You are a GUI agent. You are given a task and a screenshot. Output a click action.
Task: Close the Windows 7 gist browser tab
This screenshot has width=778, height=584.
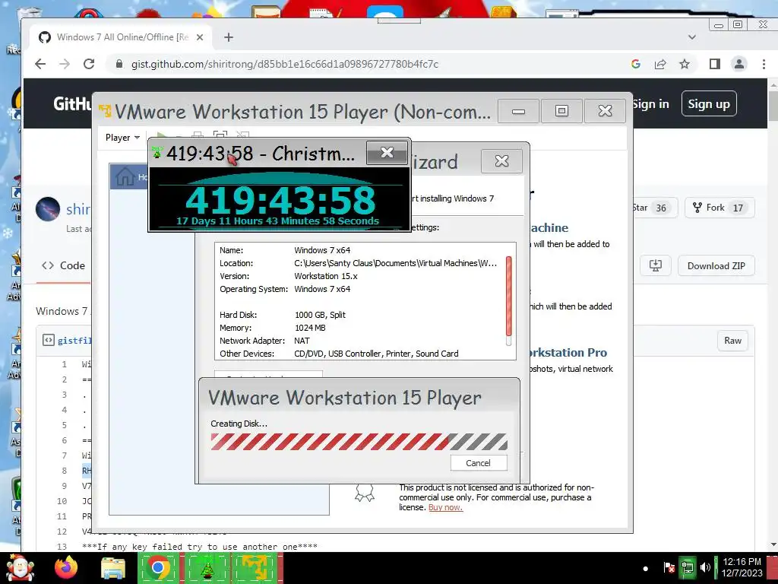coord(200,37)
